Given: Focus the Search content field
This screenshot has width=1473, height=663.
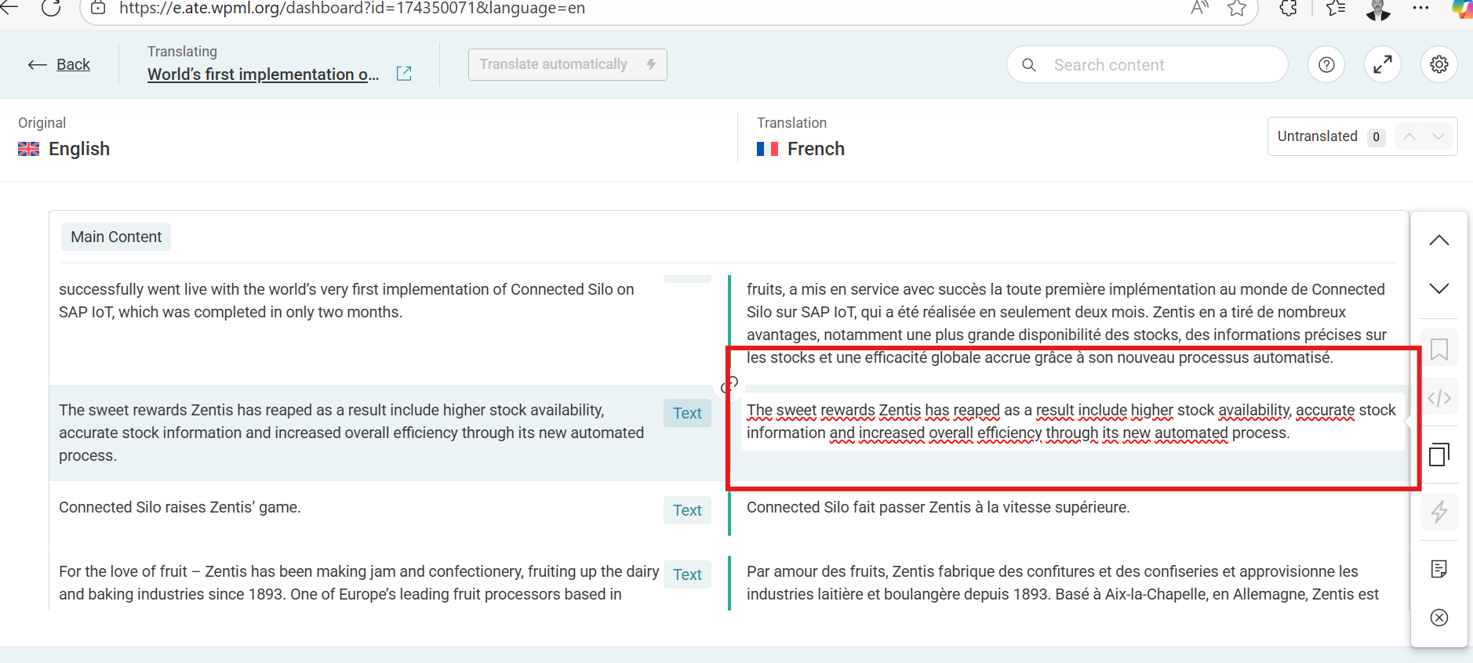Looking at the screenshot, I should [1147, 64].
